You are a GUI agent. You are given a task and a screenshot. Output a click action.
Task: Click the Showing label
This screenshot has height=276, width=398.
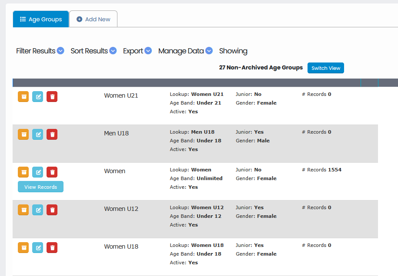[x=233, y=51]
